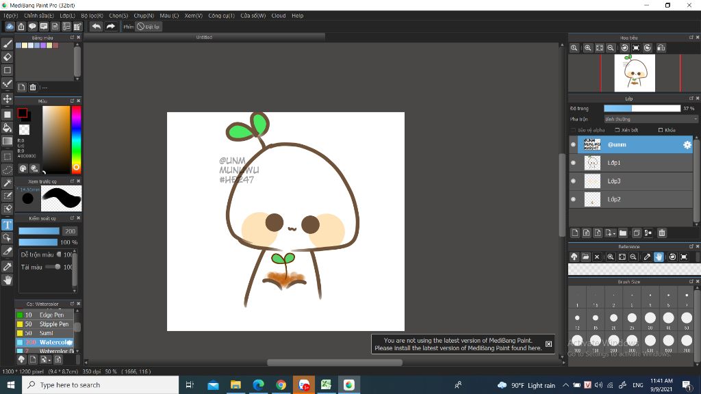701x394 pixels.
Task: Open the Pha trộn blending dropdown
Action: point(650,119)
